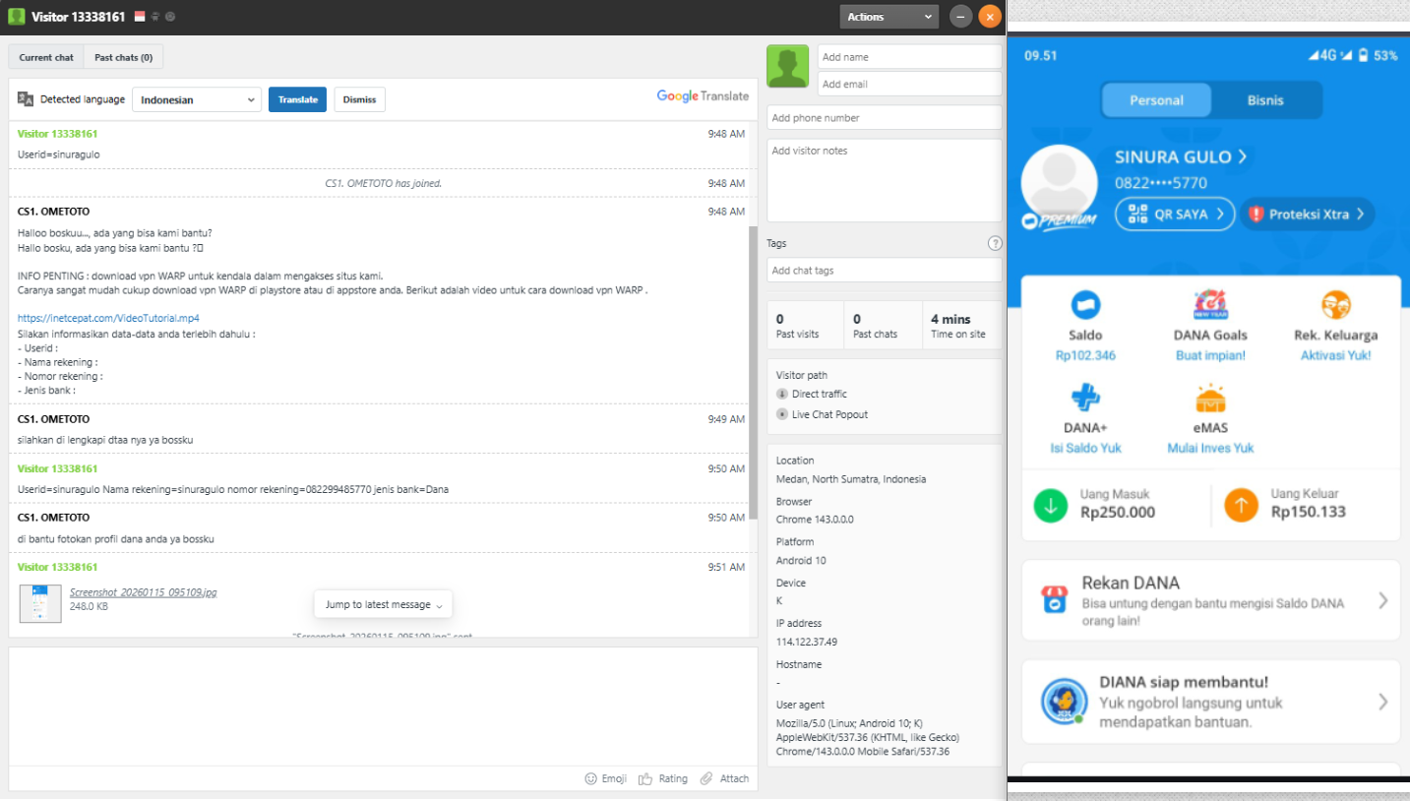1410x801 pixels.
Task: Click the screenshot attachment thumbnail
Action: pyautogui.click(x=40, y=603)
